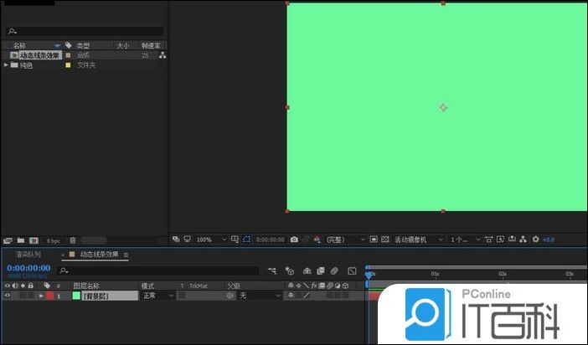Viewport: 588px width, 345px height.
Task: Click the reset exposure icon in viewer
Action: (536, 239)
